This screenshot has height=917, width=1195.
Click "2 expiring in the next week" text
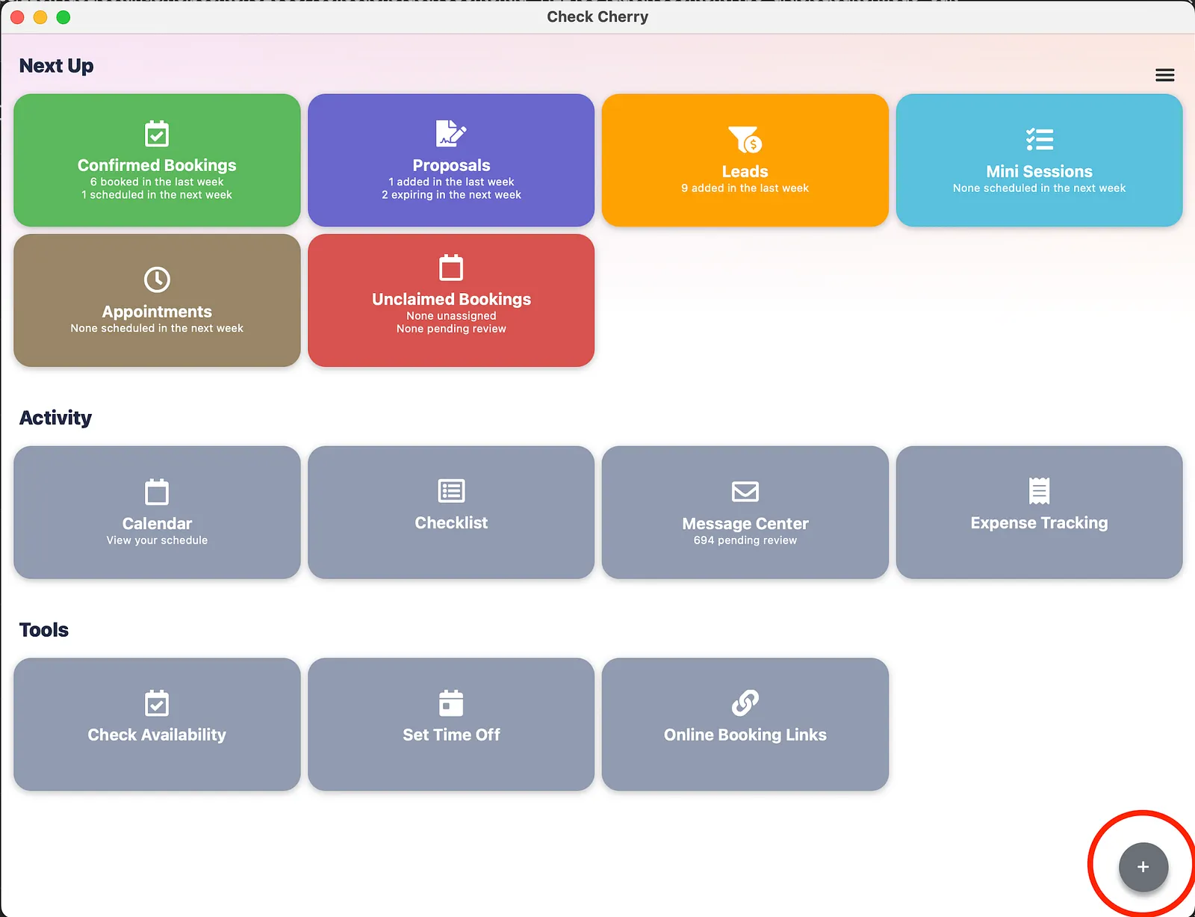coord(451,194)
